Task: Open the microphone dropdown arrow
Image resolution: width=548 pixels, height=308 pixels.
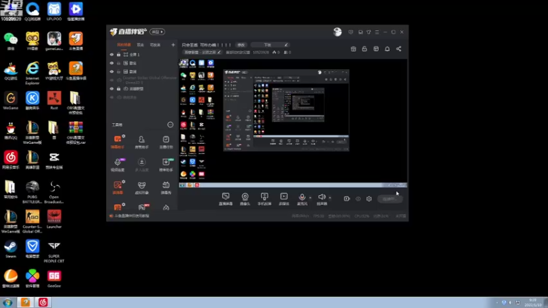Action: (310, 198)
